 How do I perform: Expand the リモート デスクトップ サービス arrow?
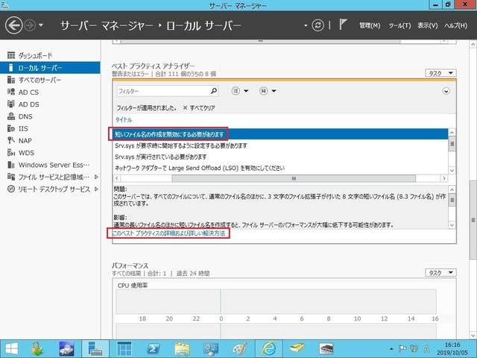(96, 189)
